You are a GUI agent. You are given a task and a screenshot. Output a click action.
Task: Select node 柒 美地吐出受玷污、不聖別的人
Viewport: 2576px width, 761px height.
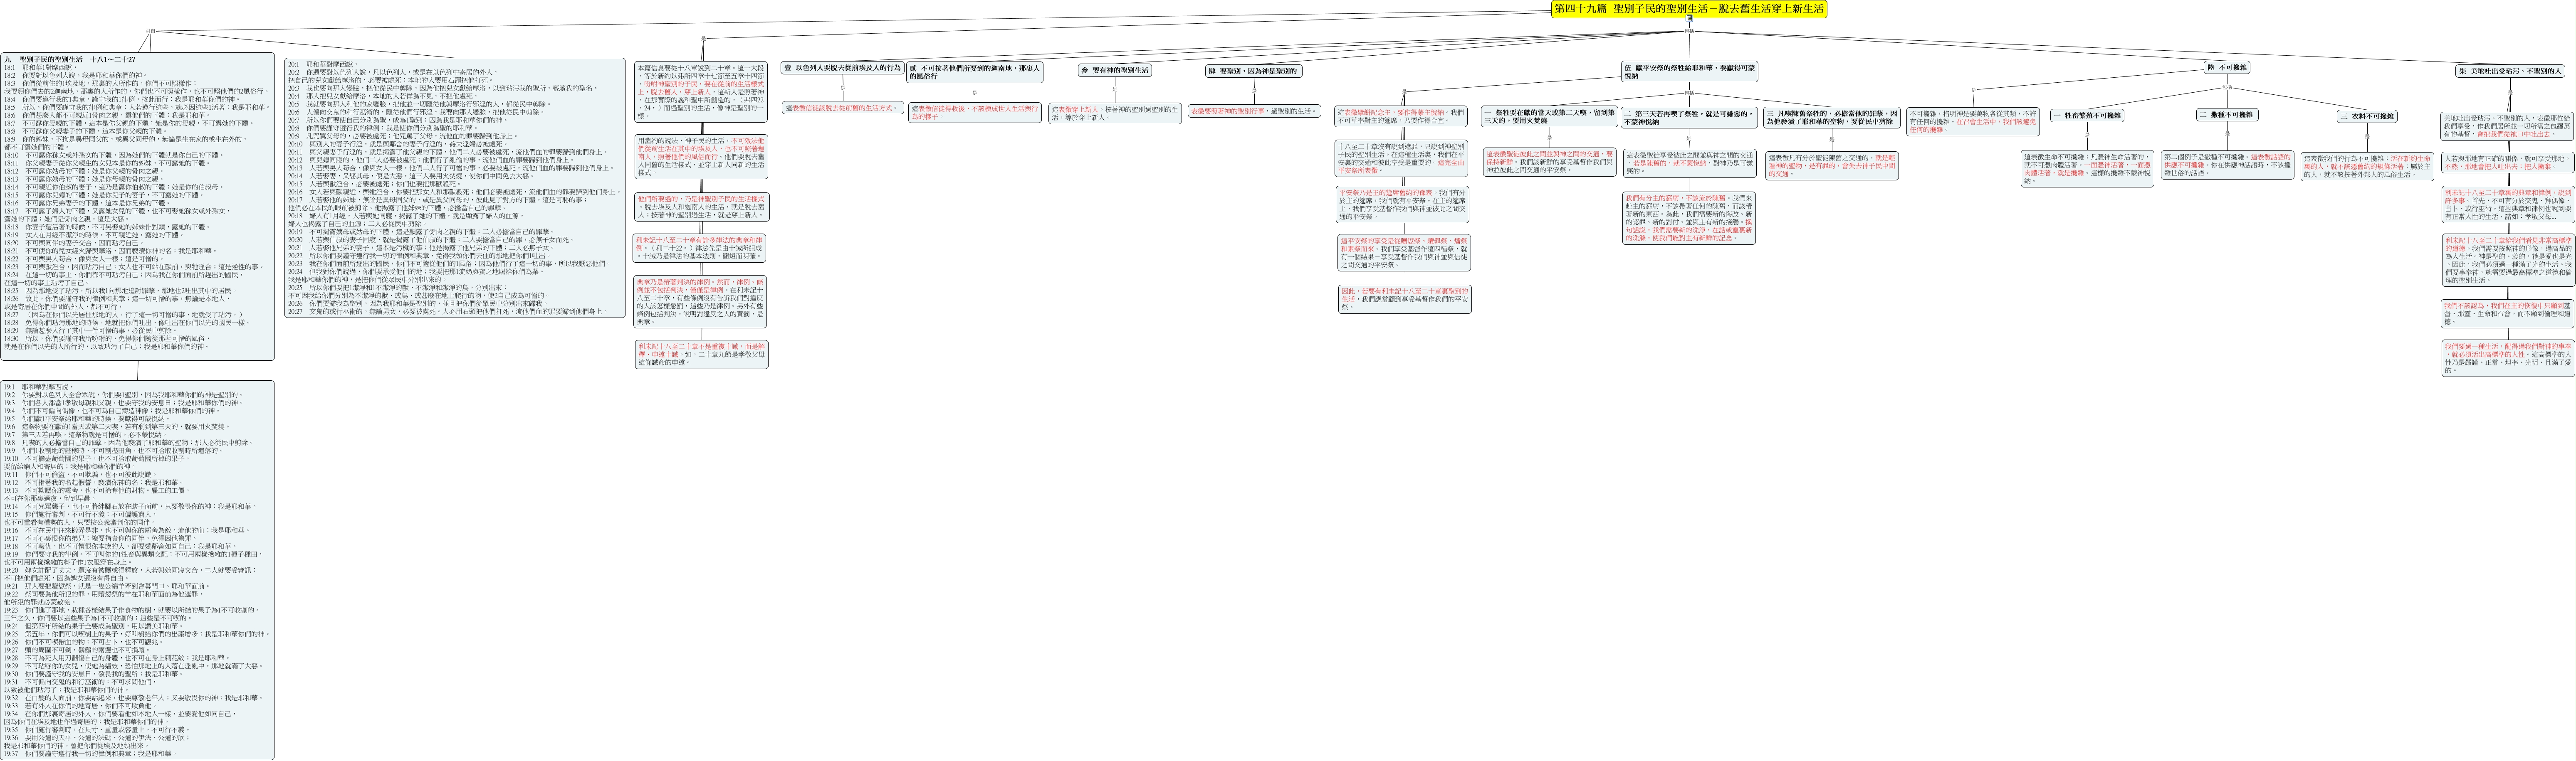point(2510,71)
